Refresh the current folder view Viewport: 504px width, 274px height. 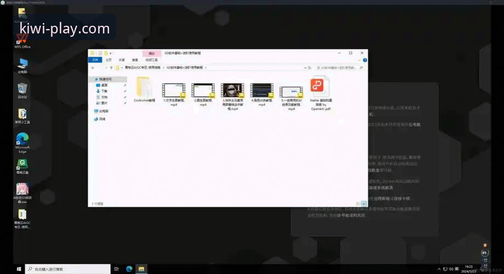pos(310,68)
